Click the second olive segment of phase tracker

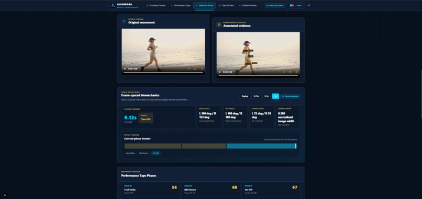pos(204,146)
